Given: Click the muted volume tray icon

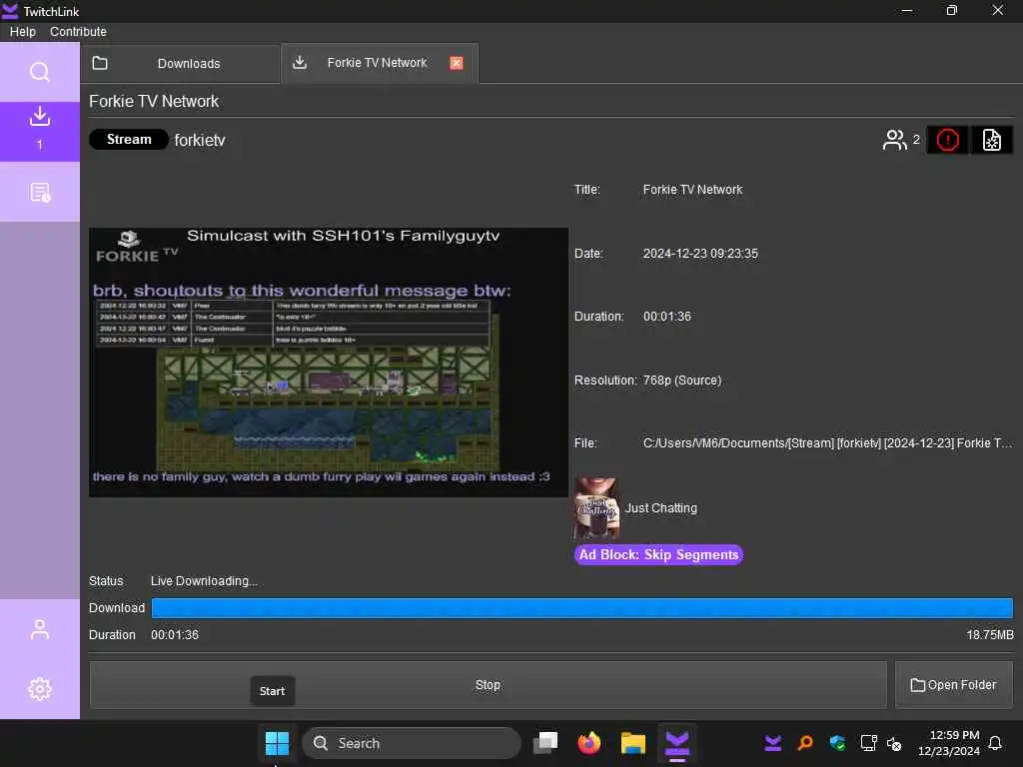Looking at the screenshot, I should coord(894,743).
